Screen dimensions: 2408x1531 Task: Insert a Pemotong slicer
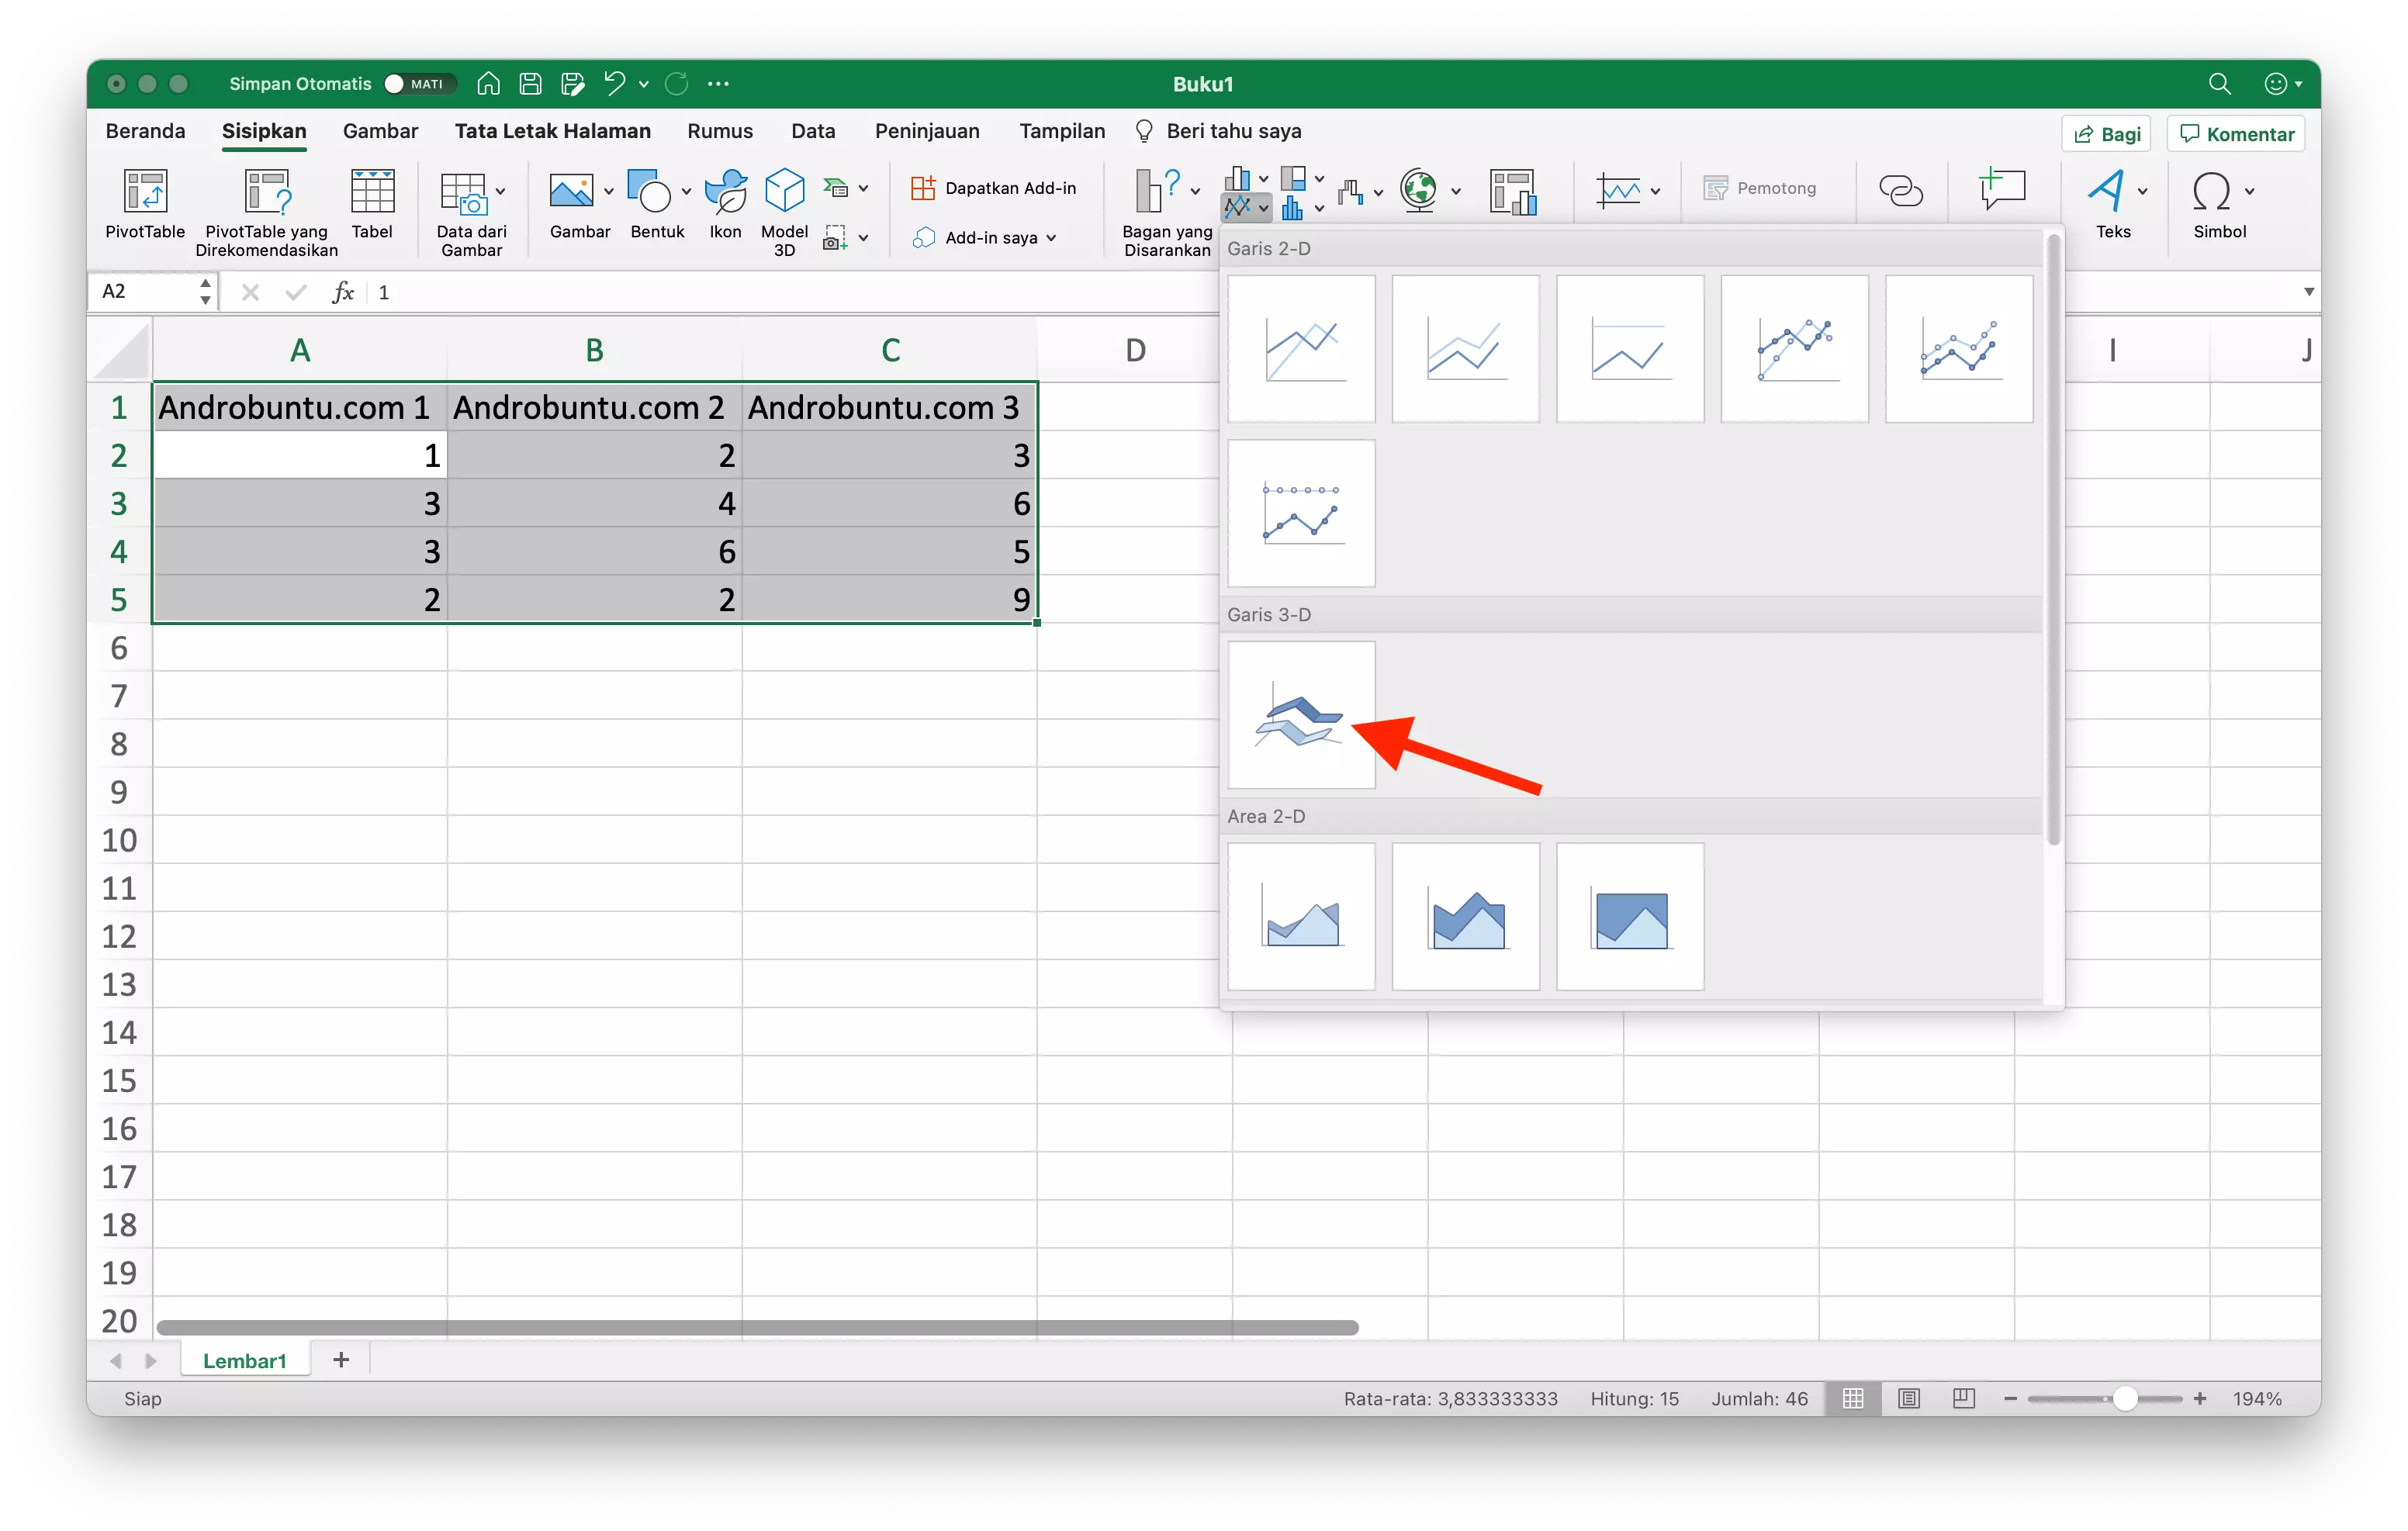[x=1763, y=188]
